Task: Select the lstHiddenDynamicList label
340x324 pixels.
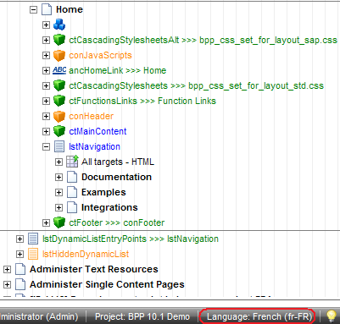Action: click(86, 255)
